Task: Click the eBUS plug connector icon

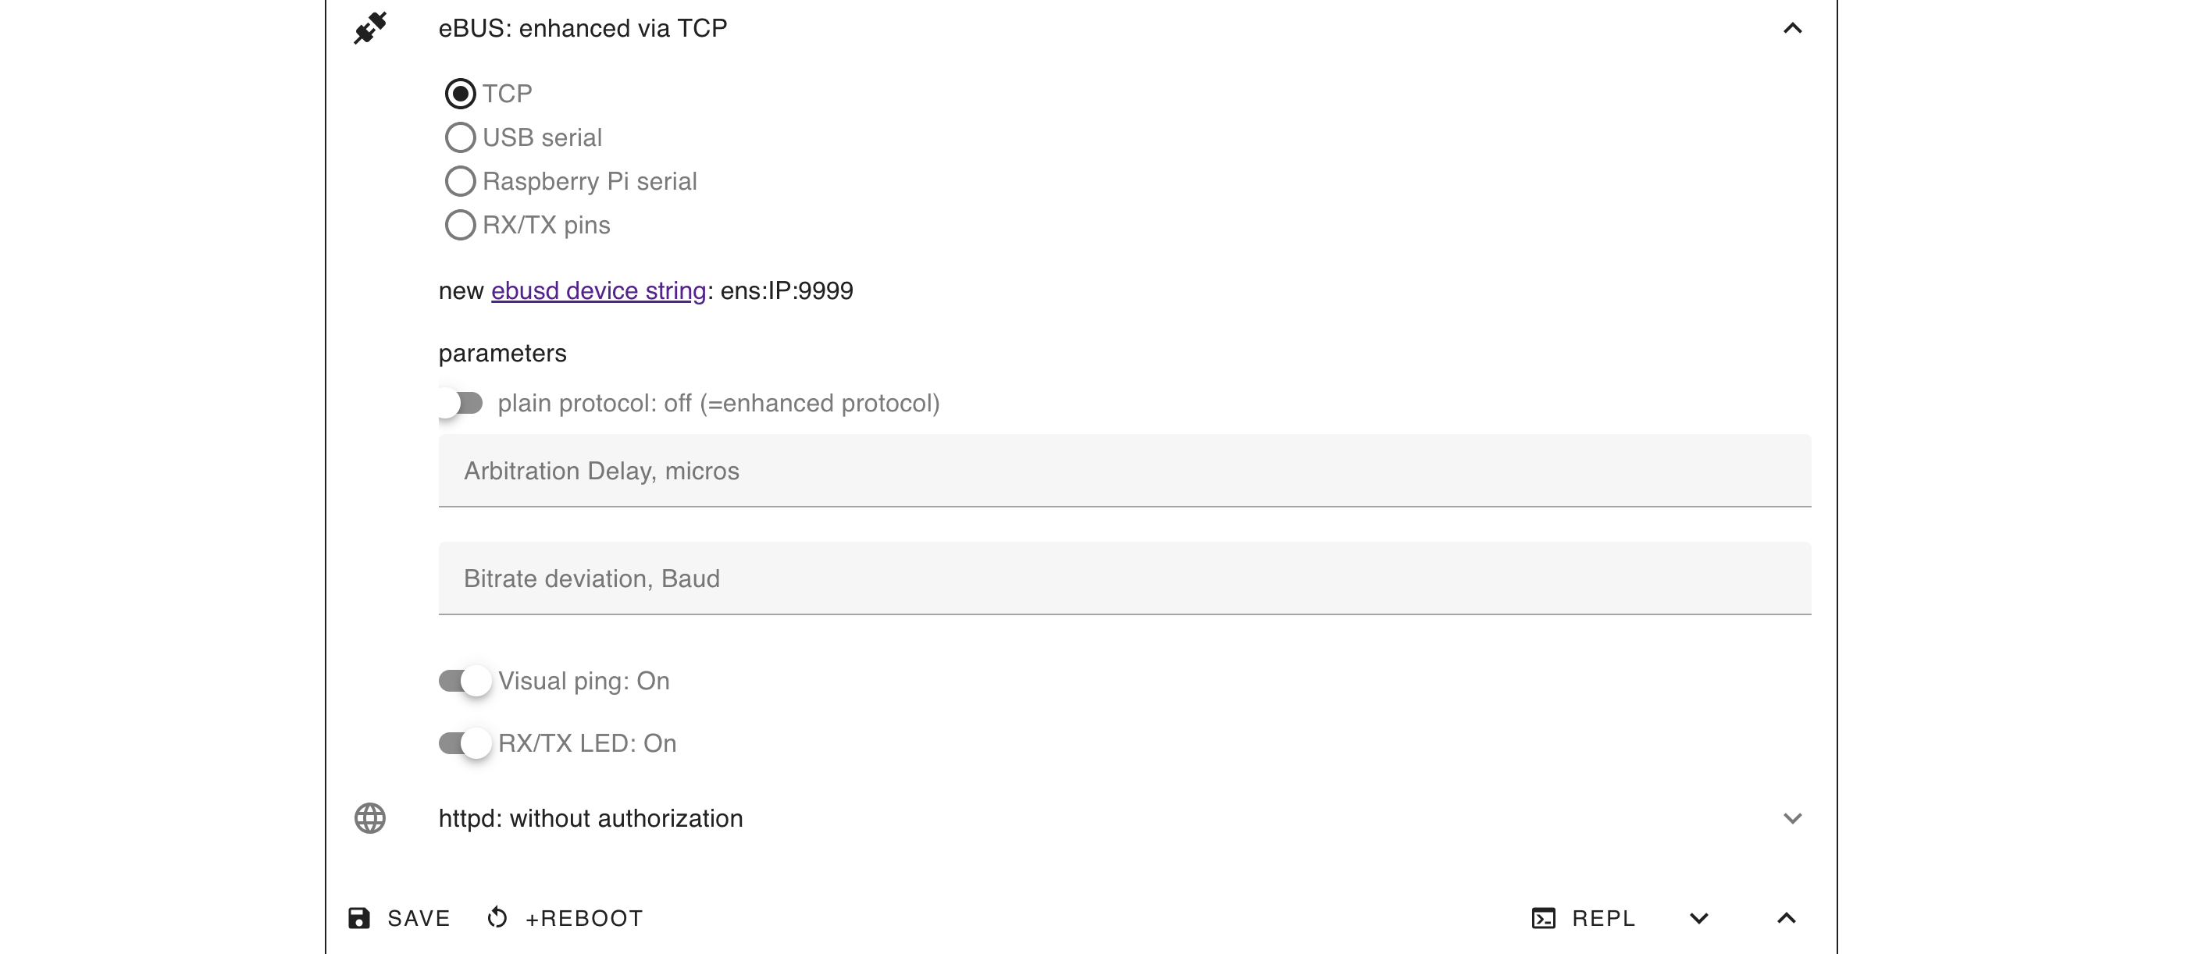Action: click(x=370, y=28)
